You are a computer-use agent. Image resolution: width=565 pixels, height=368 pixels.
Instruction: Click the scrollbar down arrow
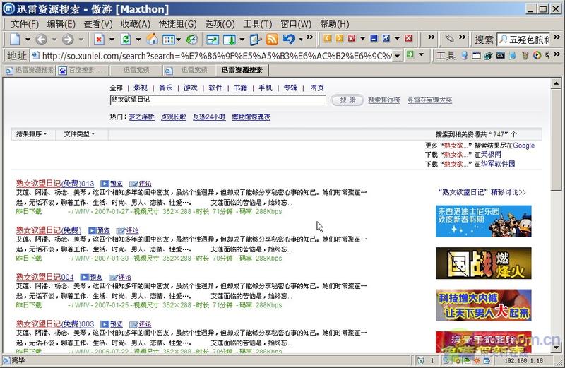[x=556, y=348]
